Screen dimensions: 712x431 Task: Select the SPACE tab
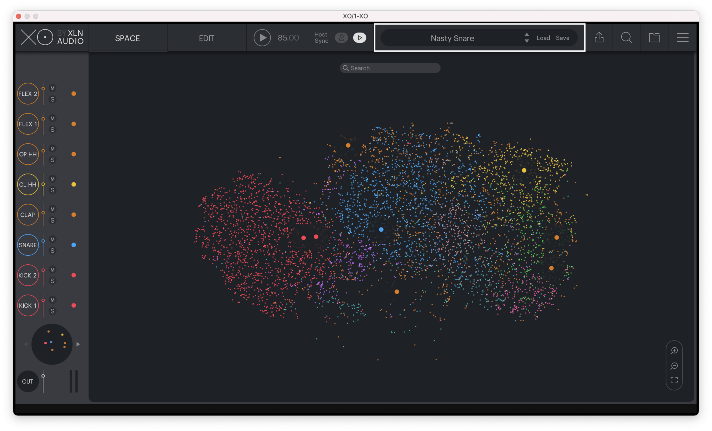click(127, 38)
